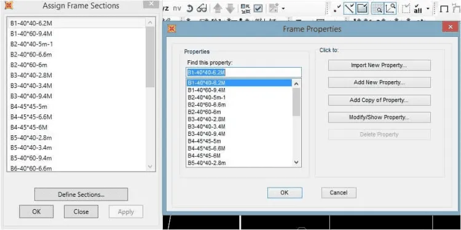Screen dimensions: 461x230
Task: Select B4-45*45-5m in Assign Frame Sections
Action: [76, 106]
